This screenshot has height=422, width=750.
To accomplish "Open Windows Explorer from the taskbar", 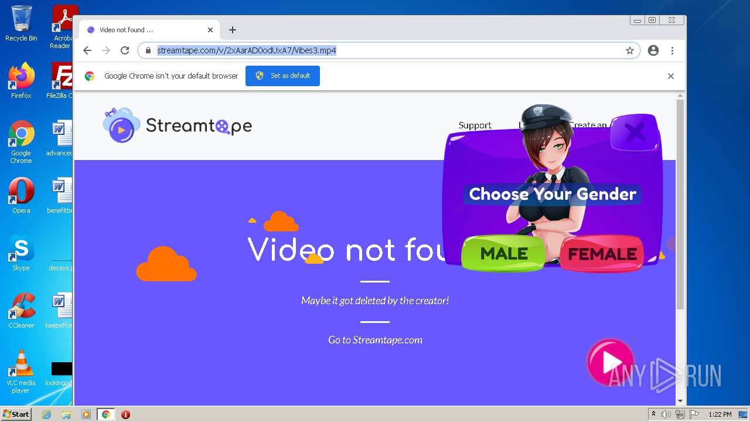I will click(66, 414).
